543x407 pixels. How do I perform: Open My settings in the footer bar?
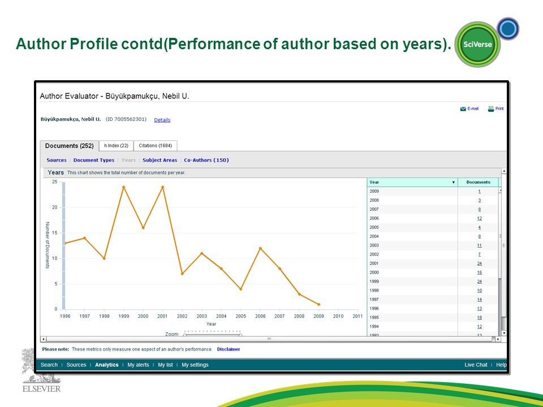(195, 365)
